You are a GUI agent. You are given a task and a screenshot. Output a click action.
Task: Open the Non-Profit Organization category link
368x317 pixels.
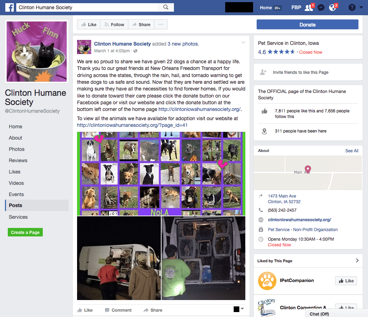pyautogui.click(x=315, y=229)
